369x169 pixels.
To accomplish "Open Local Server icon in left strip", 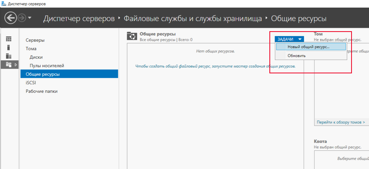I will pyautogui.click(x=9, y=47).
